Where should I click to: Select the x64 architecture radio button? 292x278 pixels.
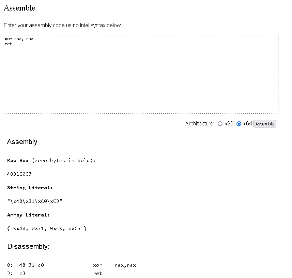point(239,124)
